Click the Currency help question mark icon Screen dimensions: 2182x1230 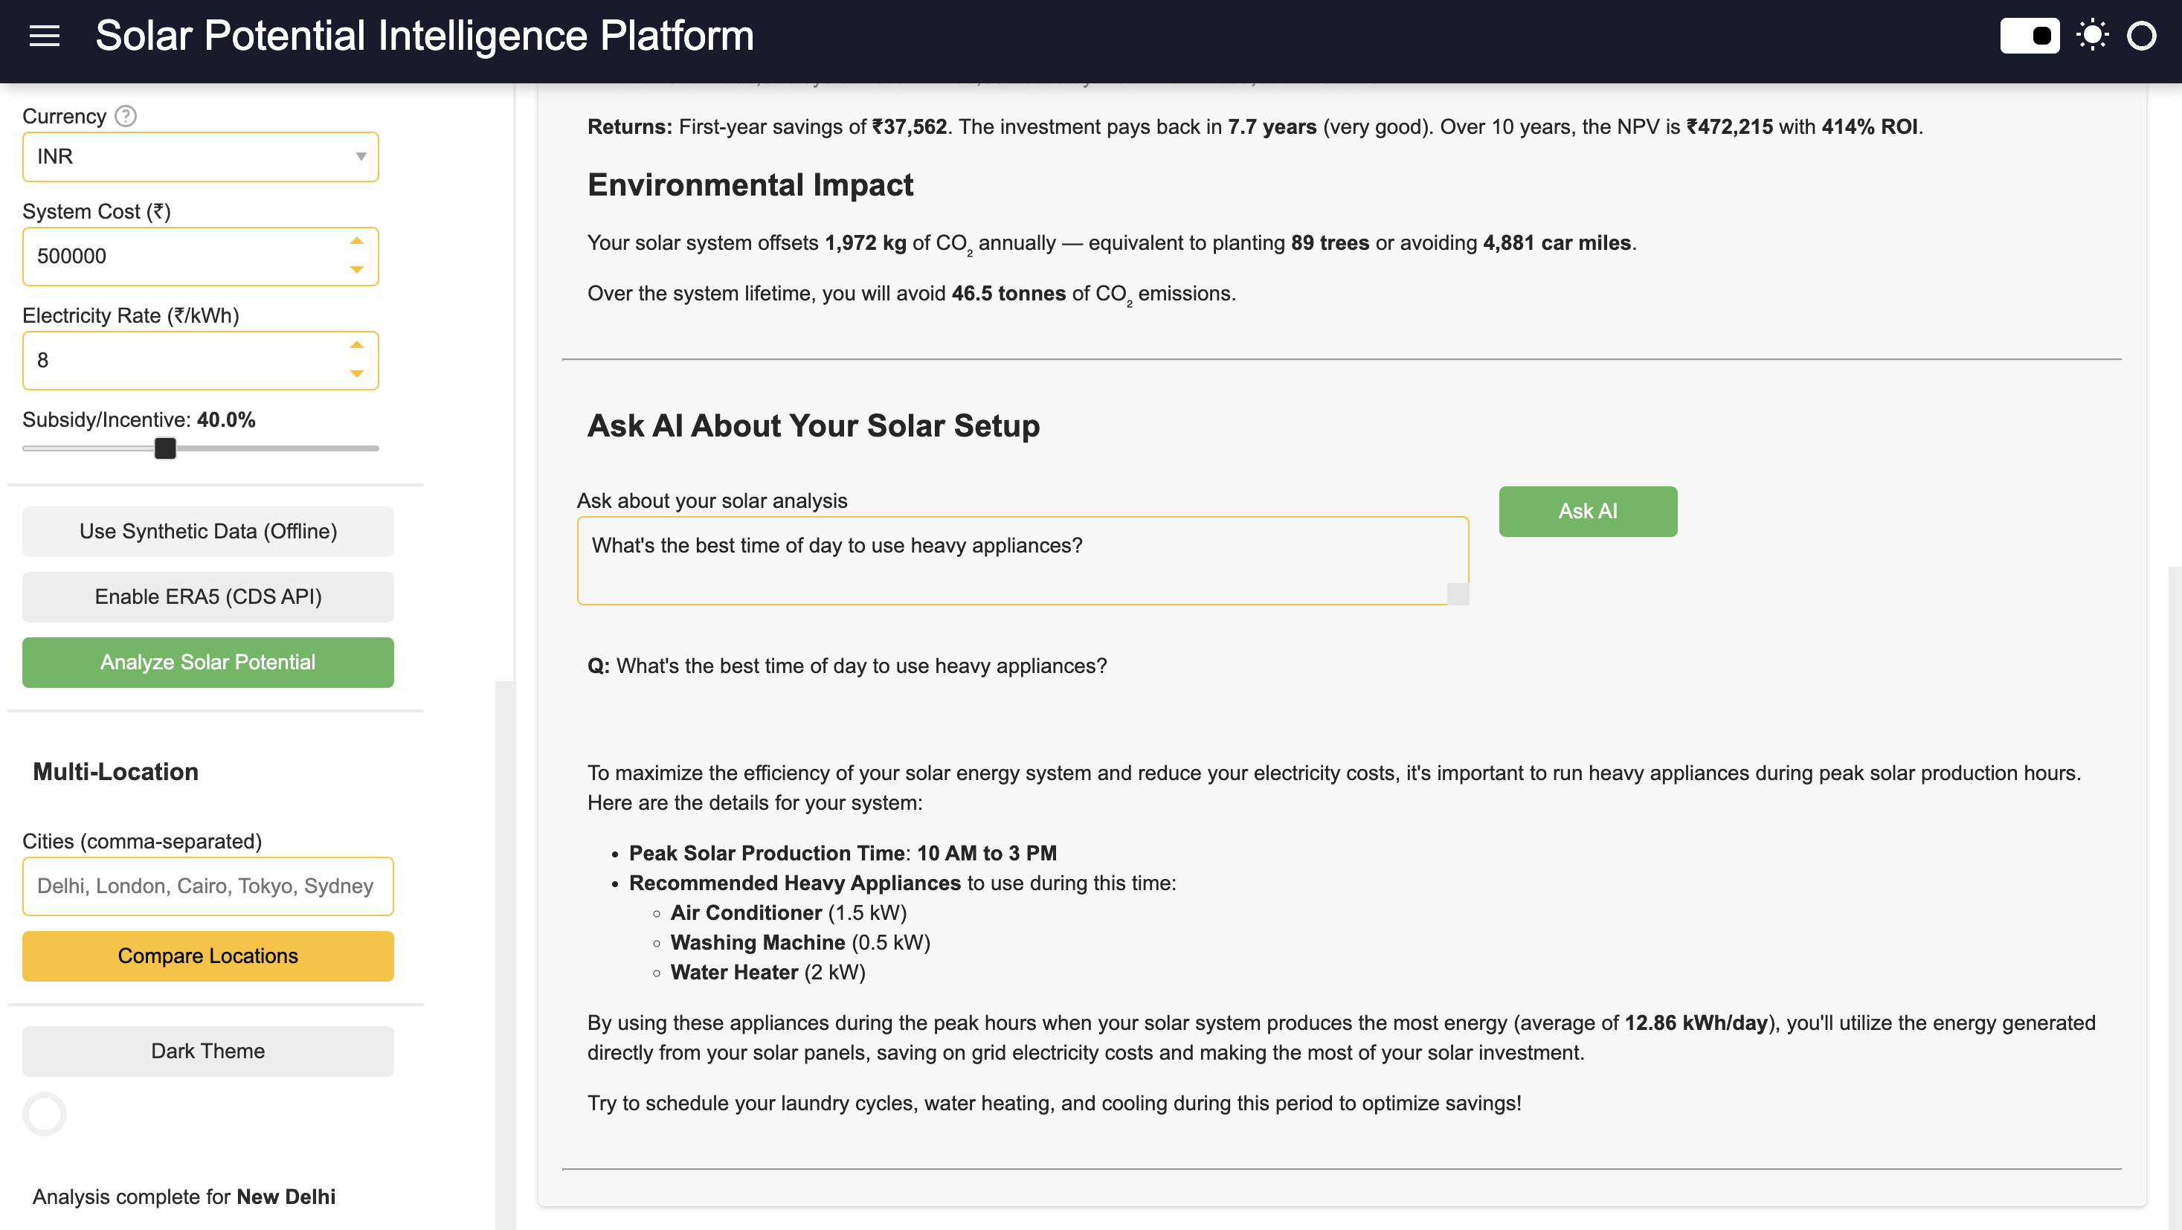coord(126,116)
